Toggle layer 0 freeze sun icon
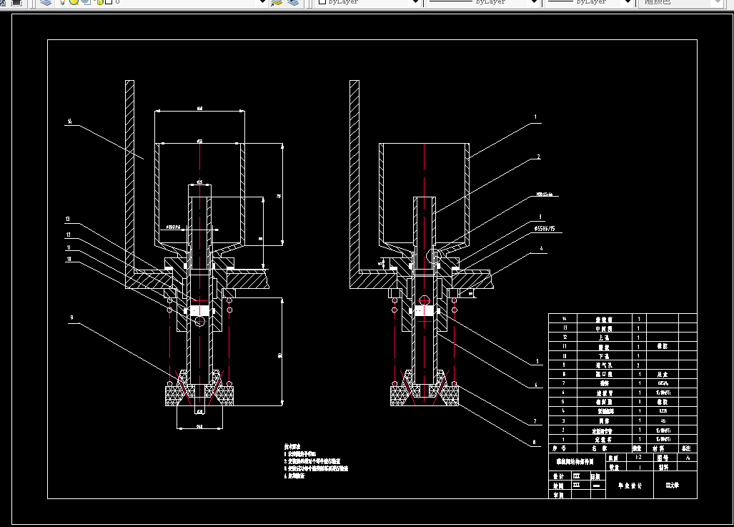This screenshot has width=734, height=527. click(74, 2)
